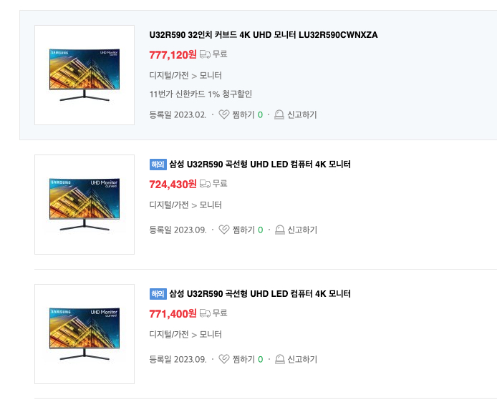This screenshot has width=497, height=402.
Task: Open the U32R590 32인치 커브드 4K title
Action: pos(263,35)
